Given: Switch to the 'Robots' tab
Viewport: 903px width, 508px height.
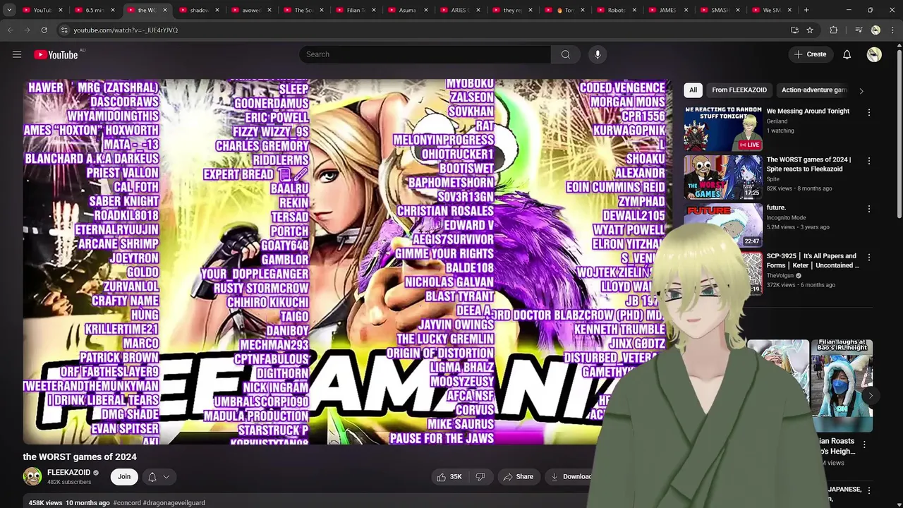Looking at the screenshot, I should 617,10.
